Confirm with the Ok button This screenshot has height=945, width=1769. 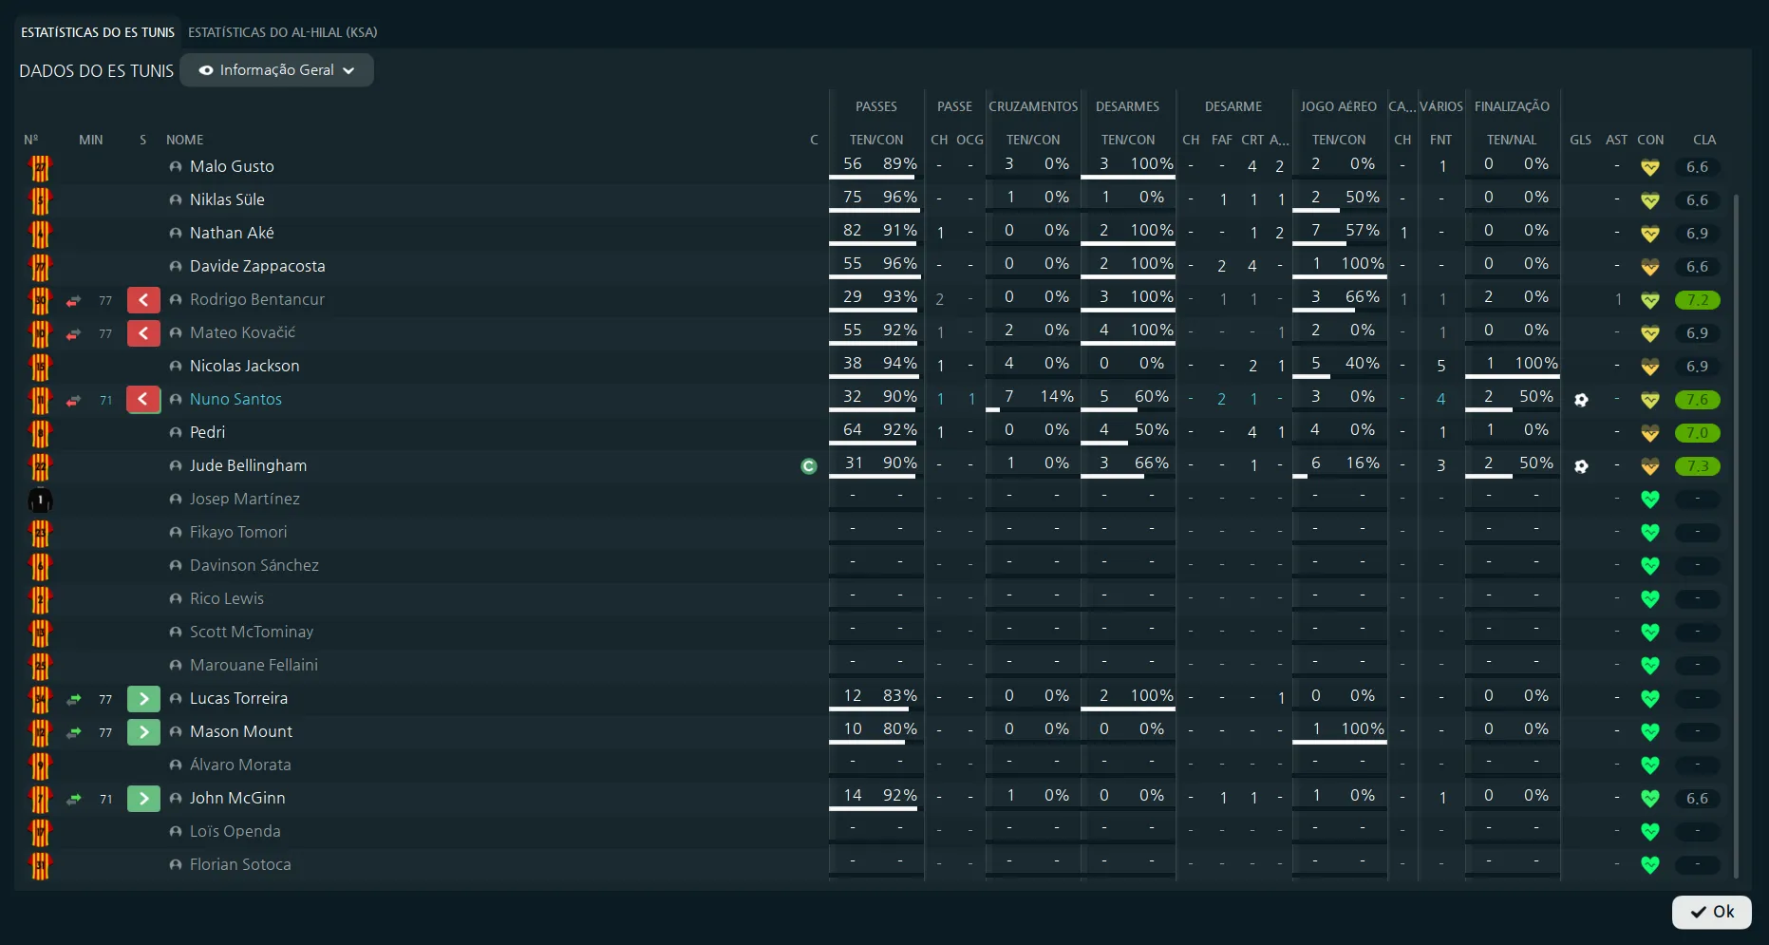click(1711, 912)
